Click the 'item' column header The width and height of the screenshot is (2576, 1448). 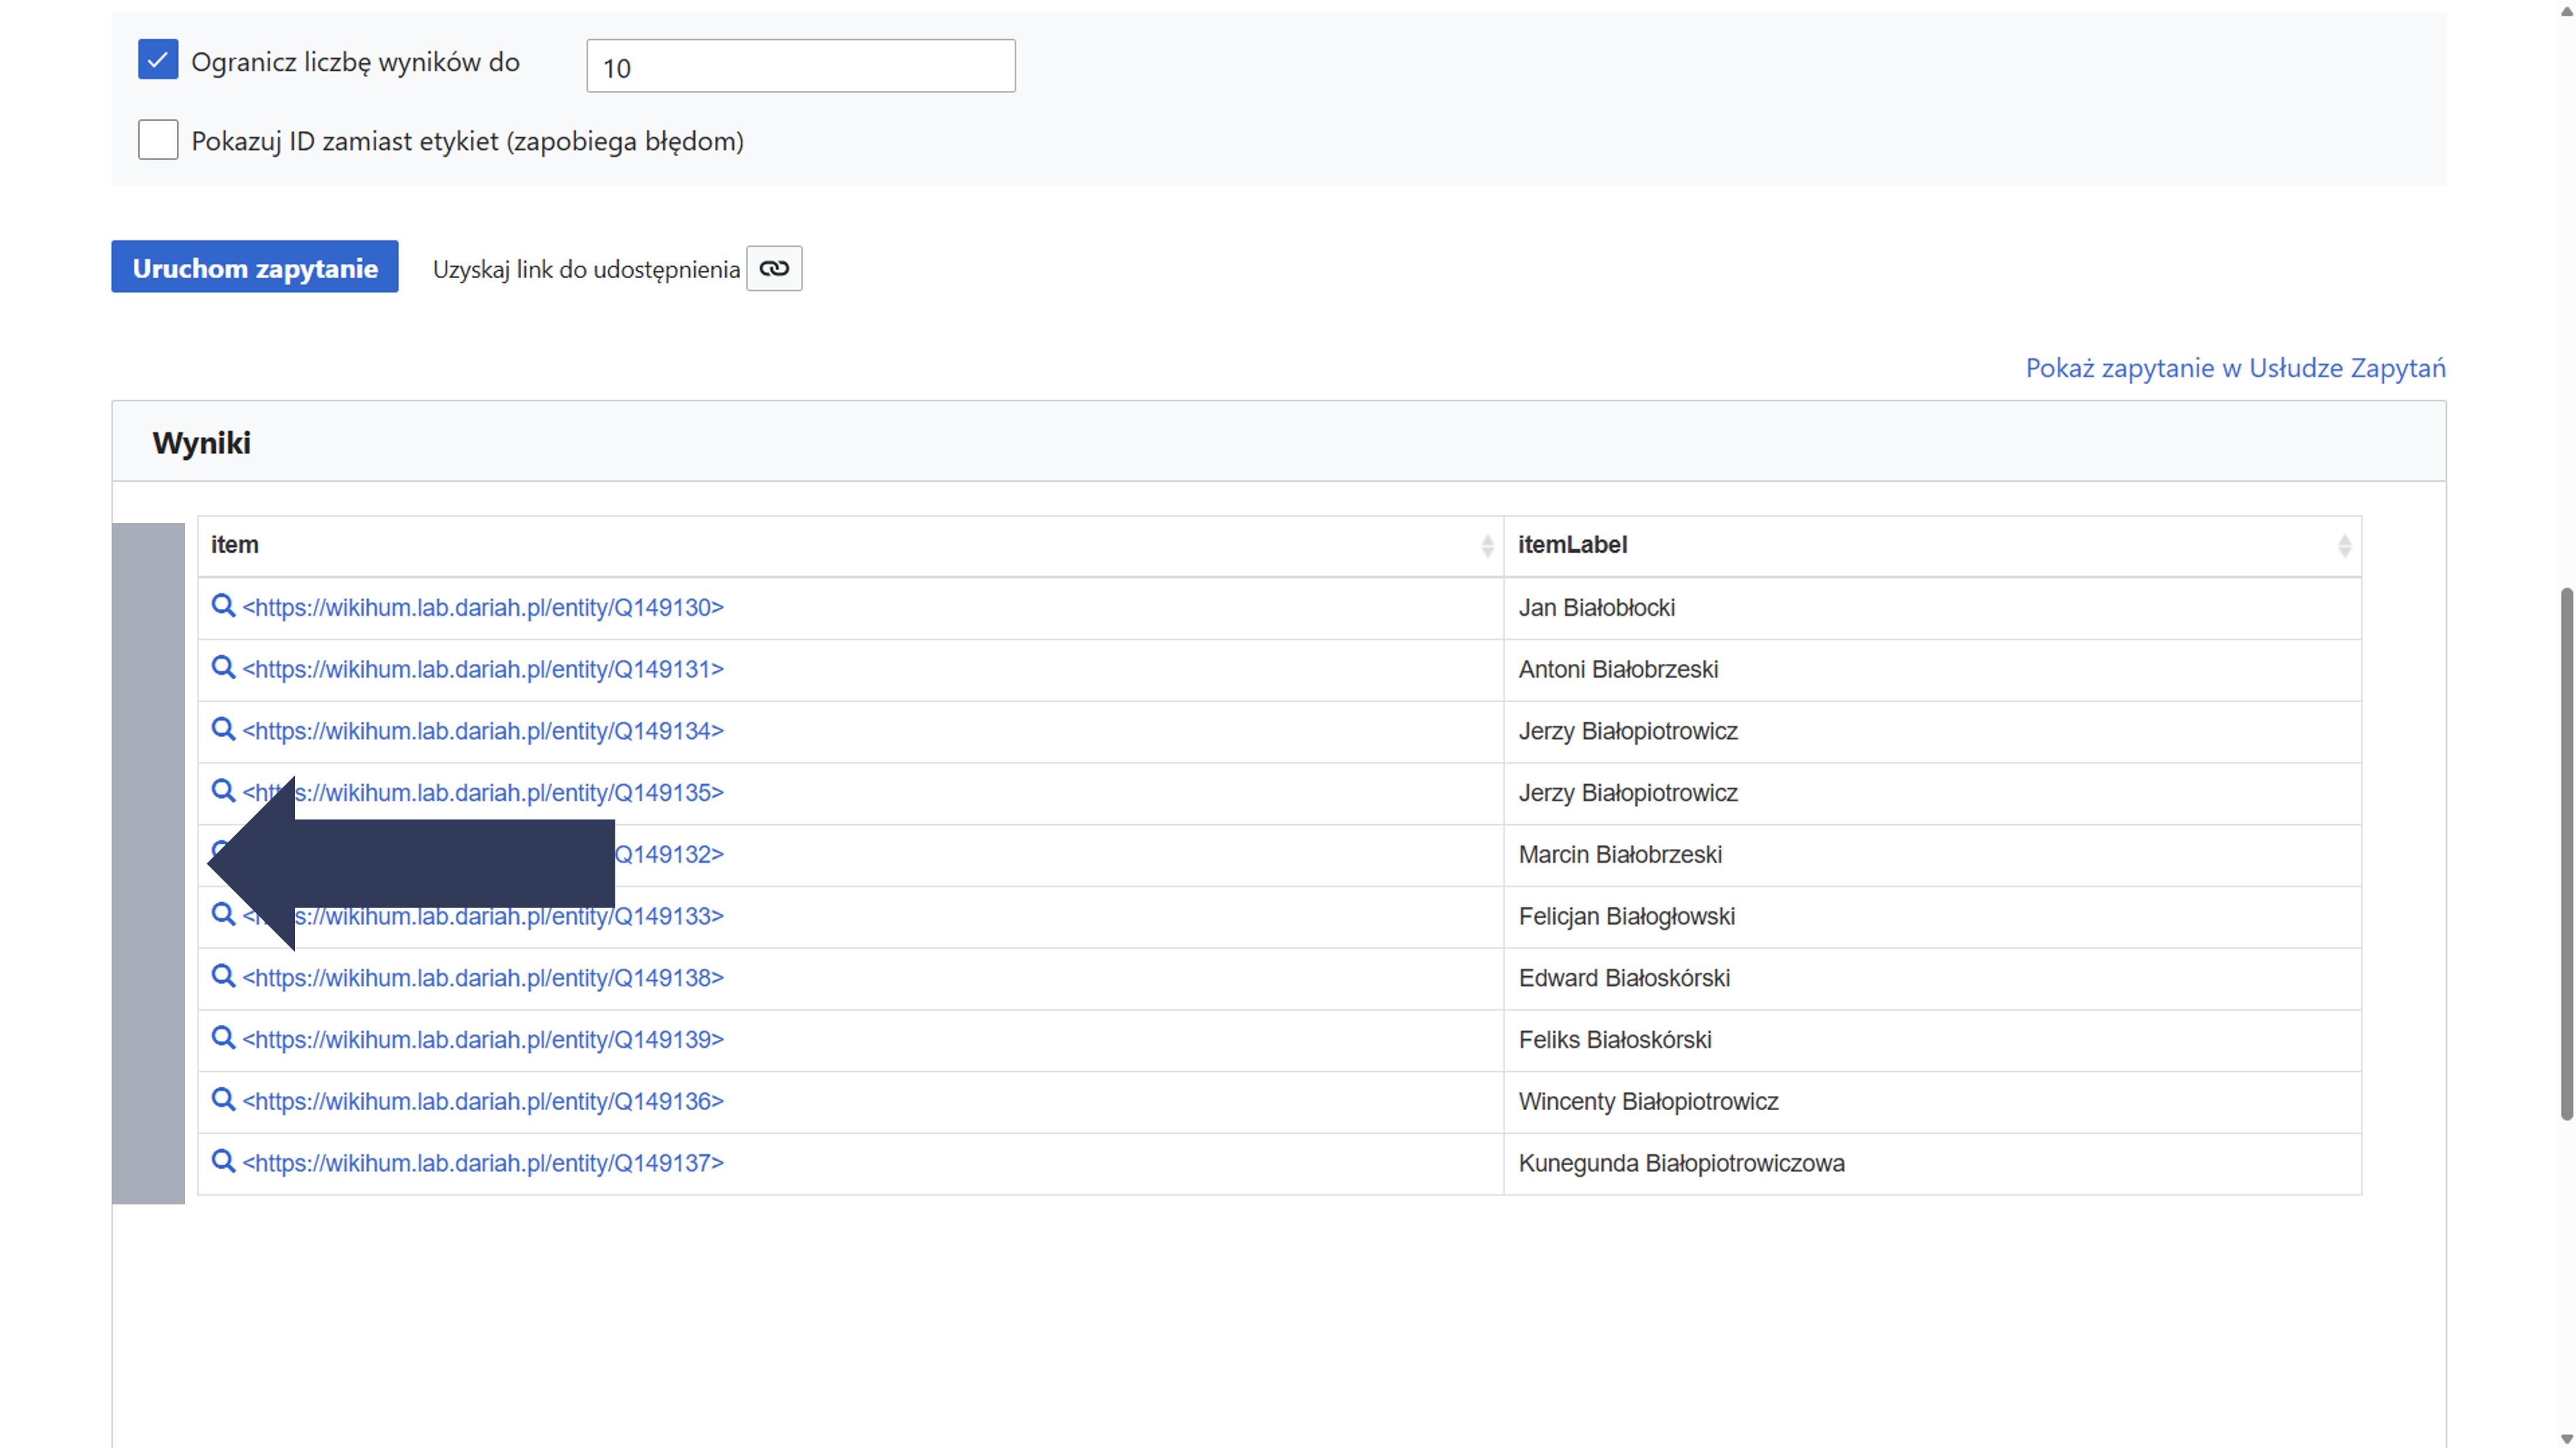point(235,545)
